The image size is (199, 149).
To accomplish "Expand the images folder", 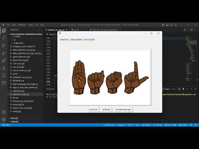I will click(x=17, y=36).
